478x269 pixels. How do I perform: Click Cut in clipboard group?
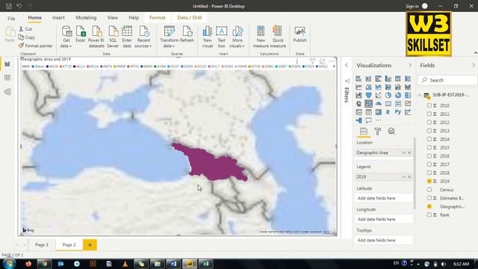coord(25,29)
